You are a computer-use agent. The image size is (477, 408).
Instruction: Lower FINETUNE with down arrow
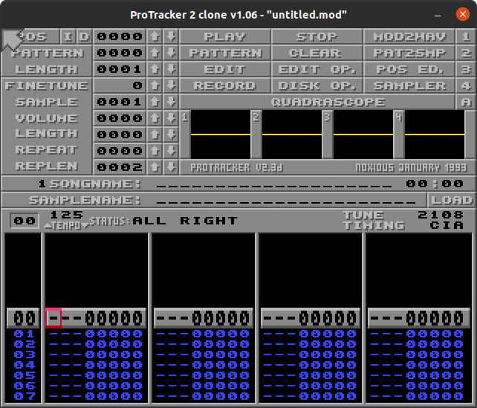click(171, 85)
